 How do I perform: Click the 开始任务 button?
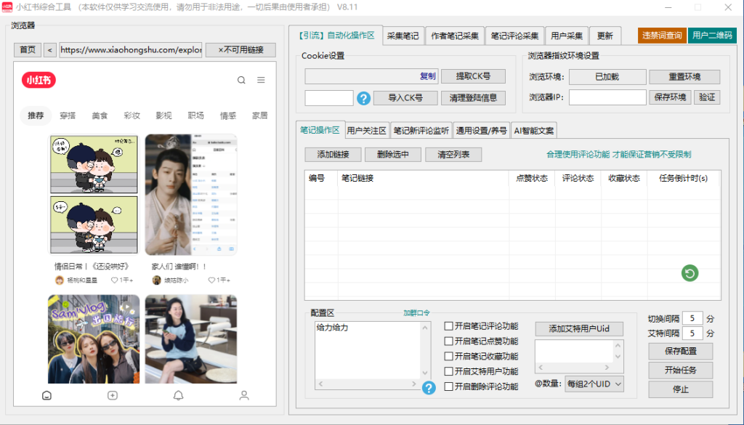[679, 371]
